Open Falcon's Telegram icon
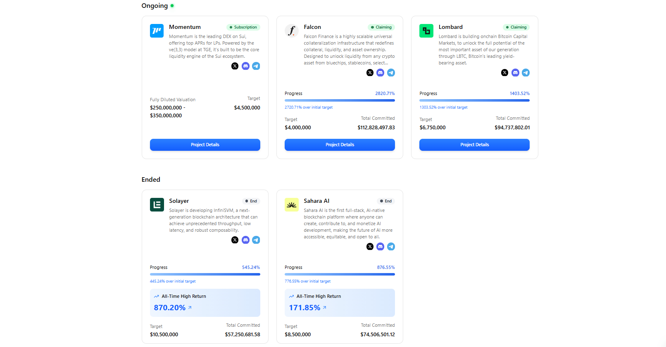The height and width of the screenshot is (347, 666). pyautogui.click(x=391, y=73)
